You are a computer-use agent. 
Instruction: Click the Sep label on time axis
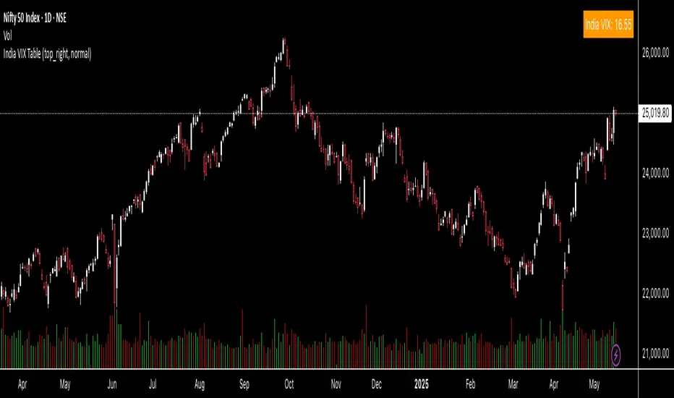click(244, 384)
